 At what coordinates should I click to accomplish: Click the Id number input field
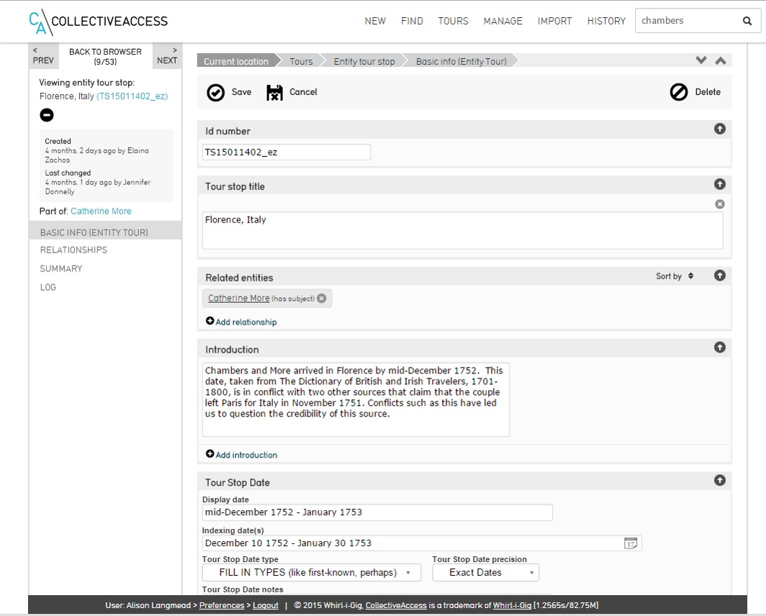(287, 152)
